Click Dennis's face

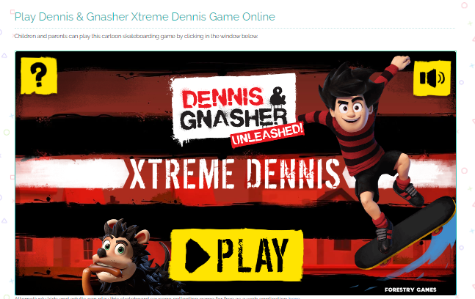352,109
